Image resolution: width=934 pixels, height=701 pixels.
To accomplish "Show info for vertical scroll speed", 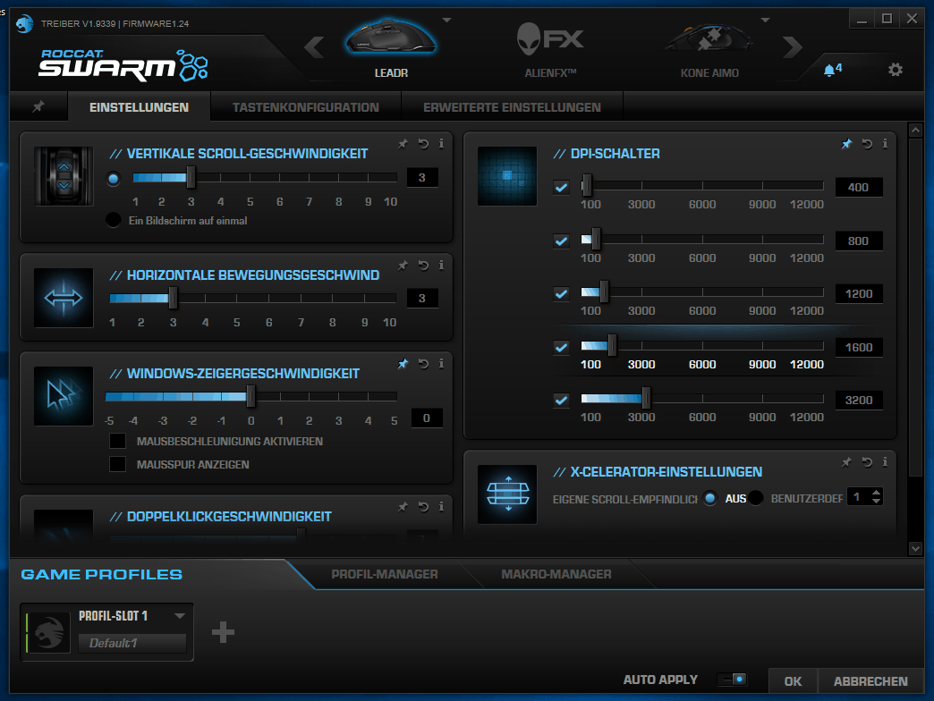I will (x=441, y=143).
